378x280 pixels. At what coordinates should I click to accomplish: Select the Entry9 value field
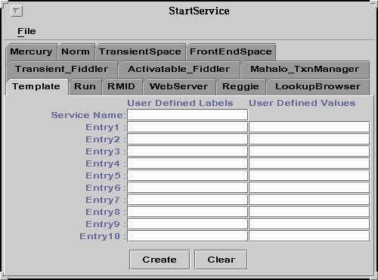[309, 224]
